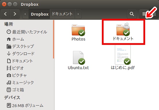Open ミュージック in the sidebar
159x110 pixels.
(x=20, y=82)
